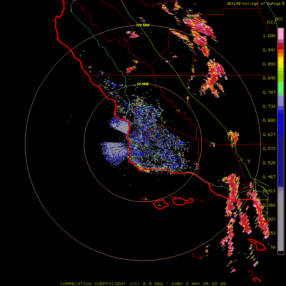Viewport: 286px width, 286px height.
Task: Click the 50 NMI range ring label
Action: pyautogui.click(x=143, y=84)
